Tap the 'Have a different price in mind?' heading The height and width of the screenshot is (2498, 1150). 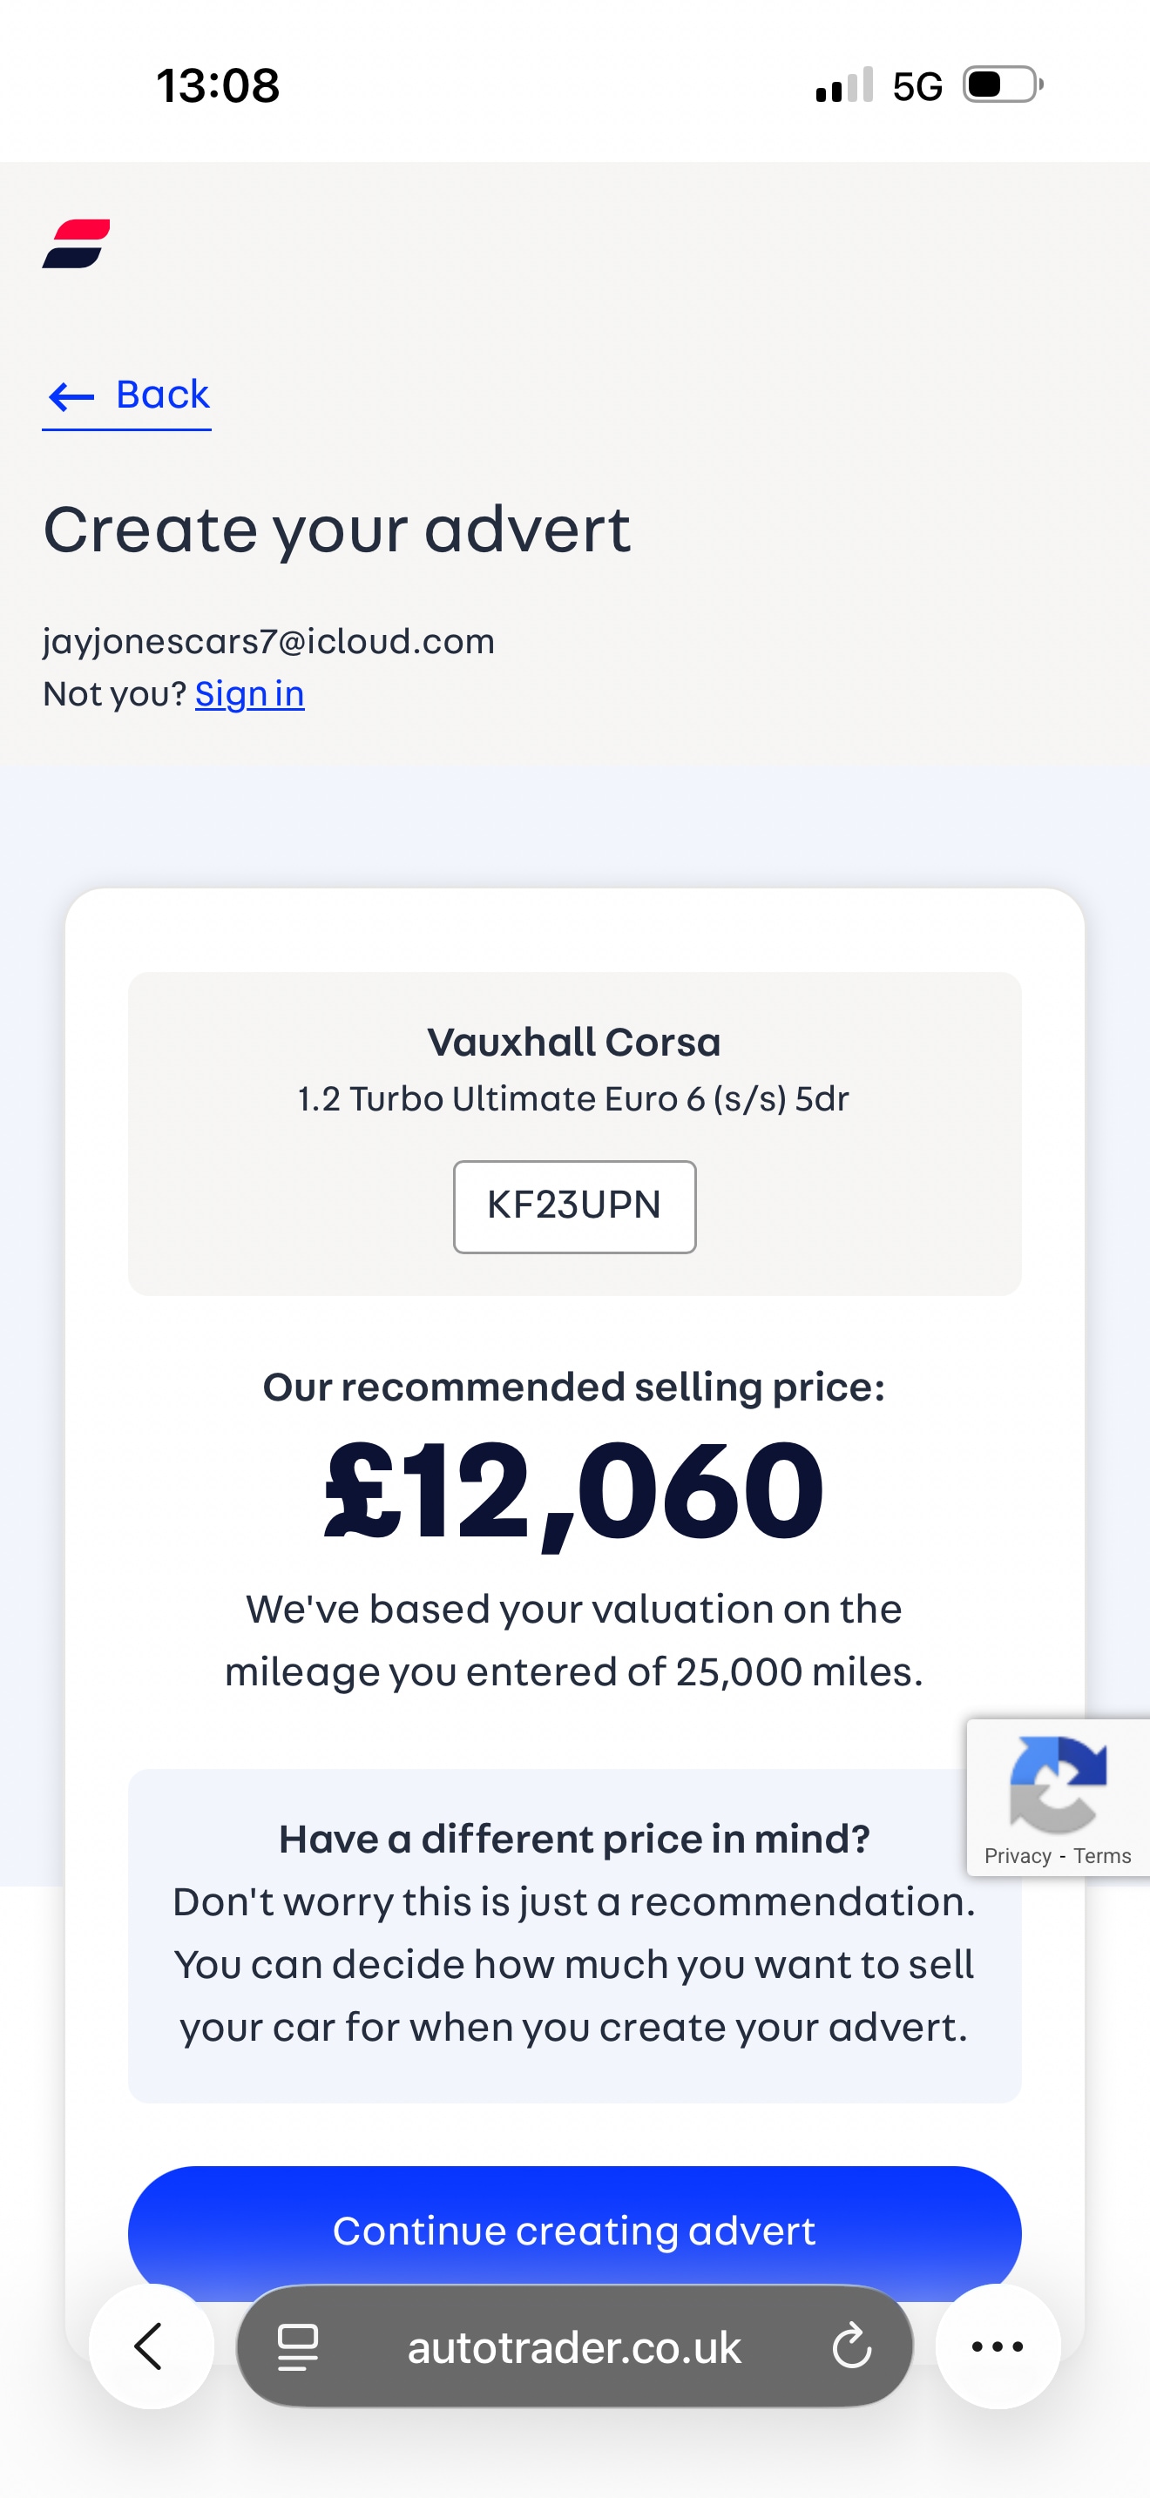574,1839
